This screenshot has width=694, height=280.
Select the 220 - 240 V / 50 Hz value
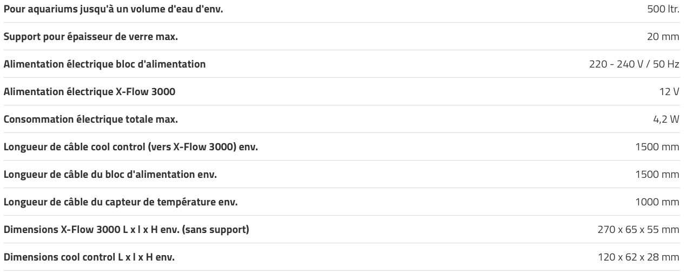(x=634, y=64)
